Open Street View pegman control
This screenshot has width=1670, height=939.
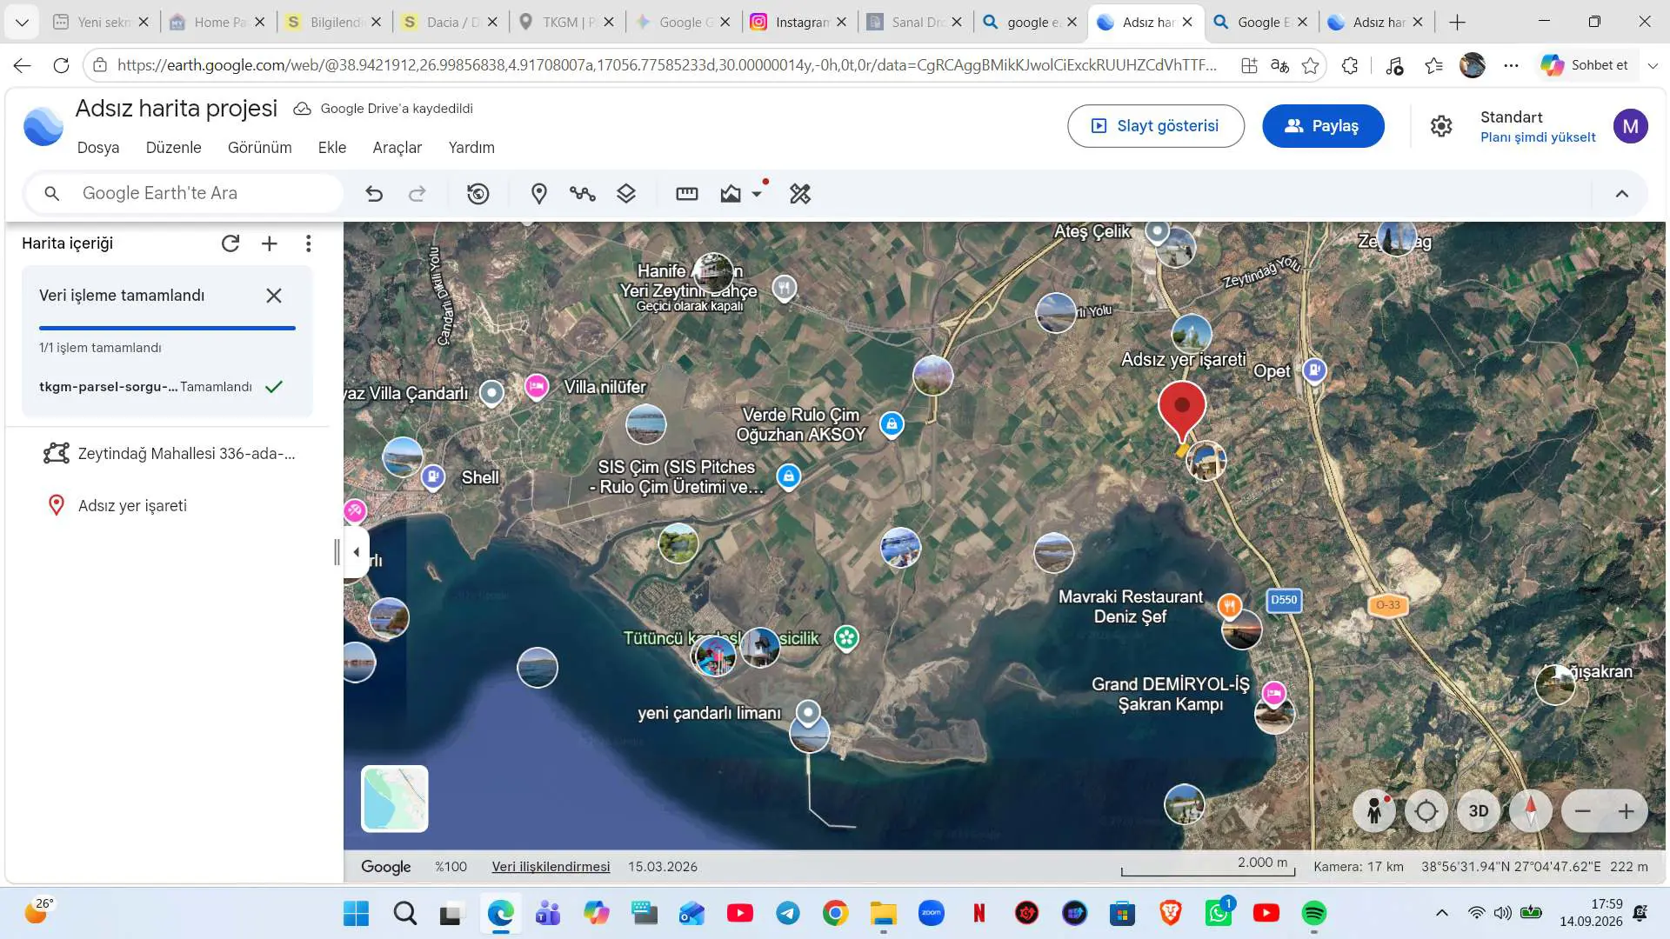1374,811
